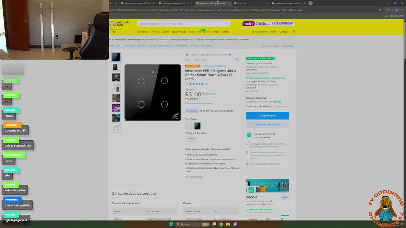Open Discord from the taskbar

pos(235,224)
